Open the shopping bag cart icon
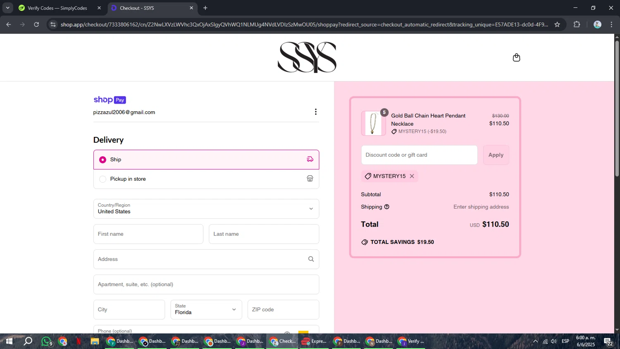This screenshot has width=620, height=349. pyautogui.click(x=516, y=57)
